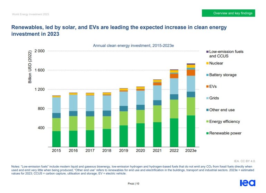Image resolution: width=266 pixels, height=193 pixels.
Task: Click the Renewable power legend swatch
Action: pyautogui.click(x=207, y=133)
